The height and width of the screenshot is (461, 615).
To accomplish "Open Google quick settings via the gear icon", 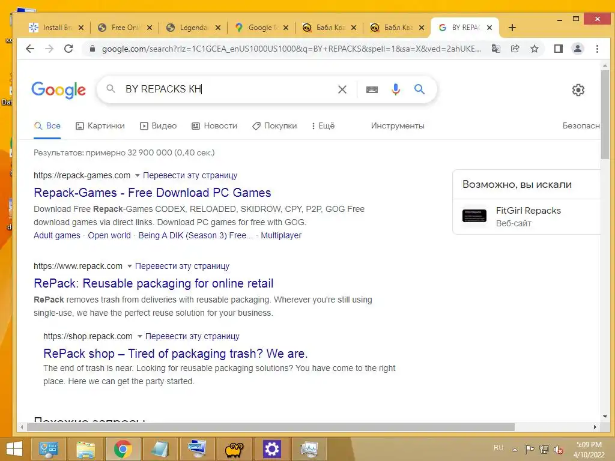I will tap(578, 90).
